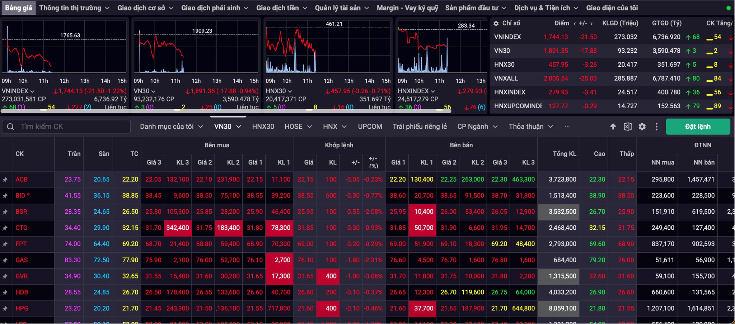Screen dimensions: 735x324
Task: Pin the GAS stock row
Action: click(5, 260)
